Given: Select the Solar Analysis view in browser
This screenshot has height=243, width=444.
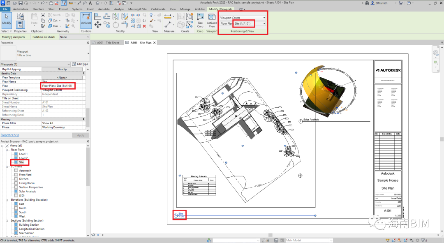Looking at the screenshot, I should (28, 192).
